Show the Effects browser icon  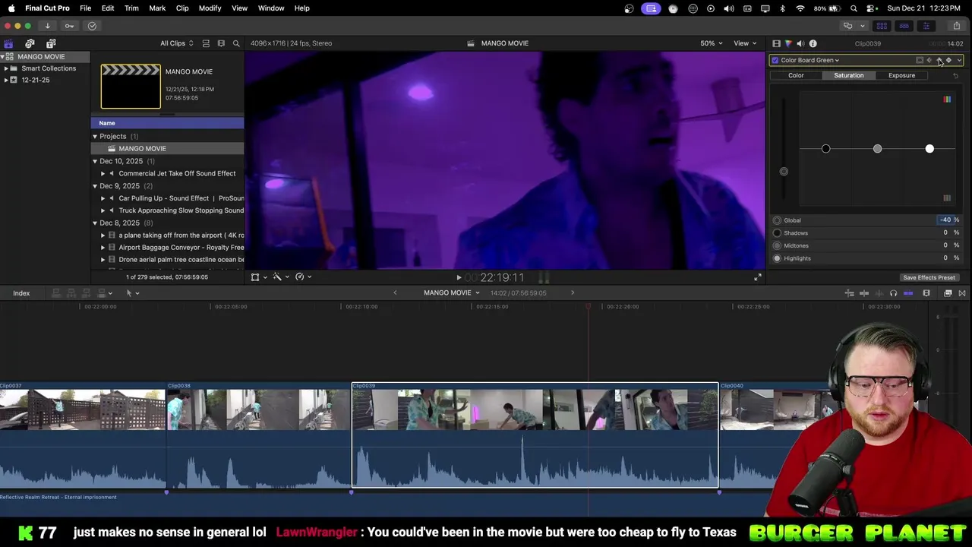[948, 293]
